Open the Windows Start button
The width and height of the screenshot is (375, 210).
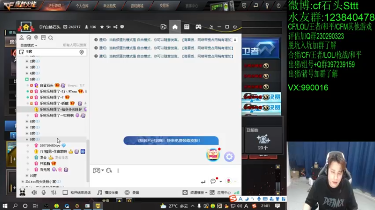[x=5, y=206]
